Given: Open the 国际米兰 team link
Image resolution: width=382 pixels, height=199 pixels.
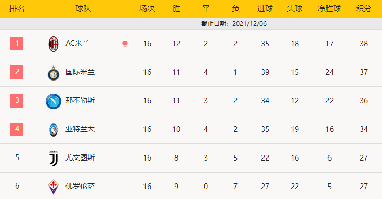Looking at the screenshot, I should pos(80,72).
